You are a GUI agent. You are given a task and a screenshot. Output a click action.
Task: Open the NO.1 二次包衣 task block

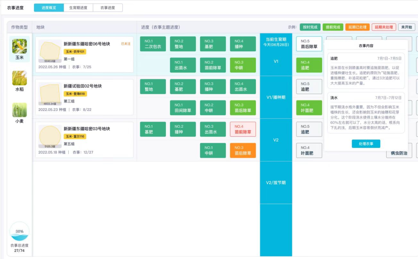coord(153,44)
